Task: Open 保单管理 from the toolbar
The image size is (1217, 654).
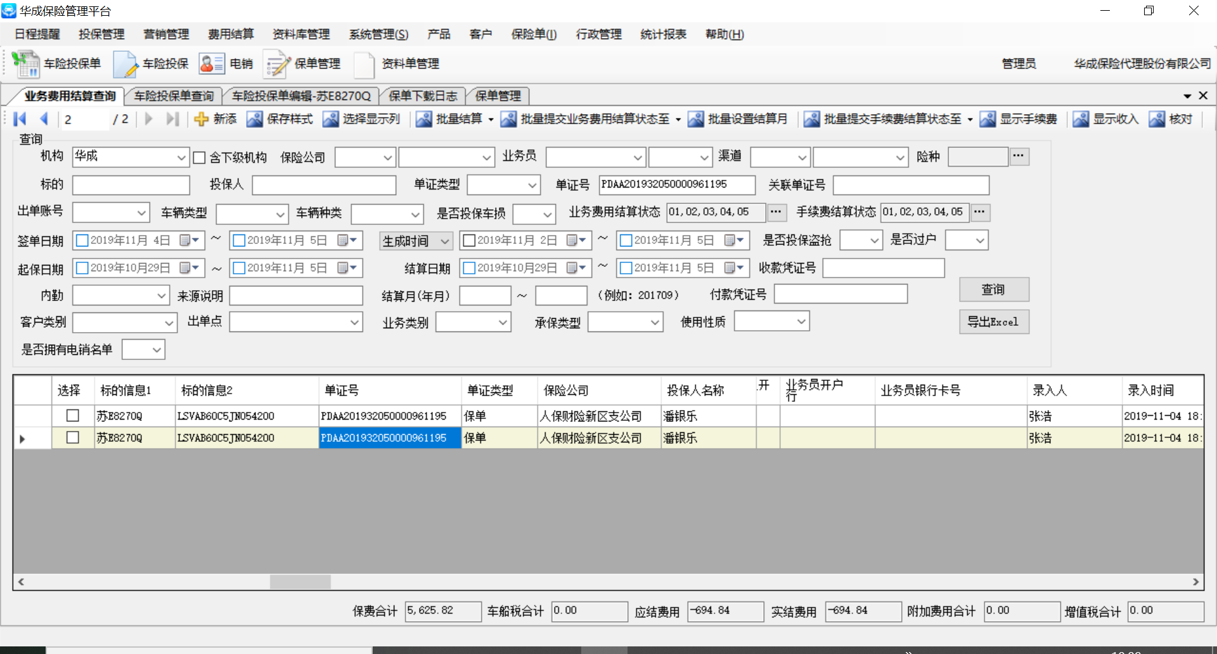Action: (277, 64)
